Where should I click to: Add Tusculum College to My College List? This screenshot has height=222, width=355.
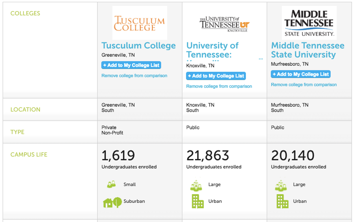click(131, 65)
